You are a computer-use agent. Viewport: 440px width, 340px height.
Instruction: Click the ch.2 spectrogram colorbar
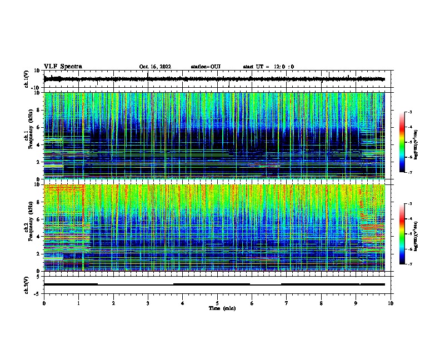402,234
